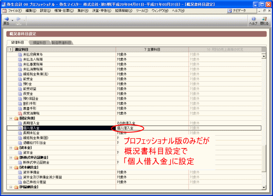The width and height of the screenshot is (273, 196).
Task: Select the 繰延税金負債(流) account row
Action: pos(134,74)
